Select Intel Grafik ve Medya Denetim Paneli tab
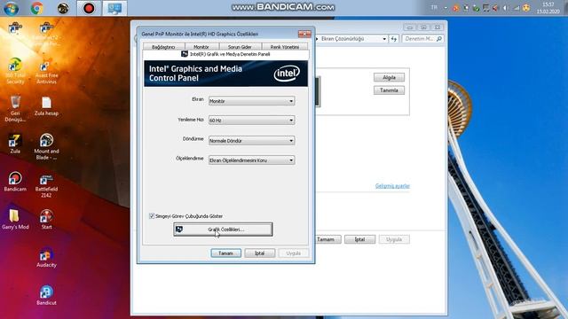 [x=225, y=54]
